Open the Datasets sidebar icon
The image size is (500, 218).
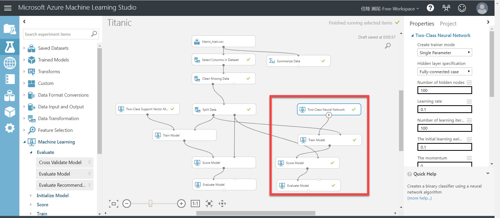(10, 96)
